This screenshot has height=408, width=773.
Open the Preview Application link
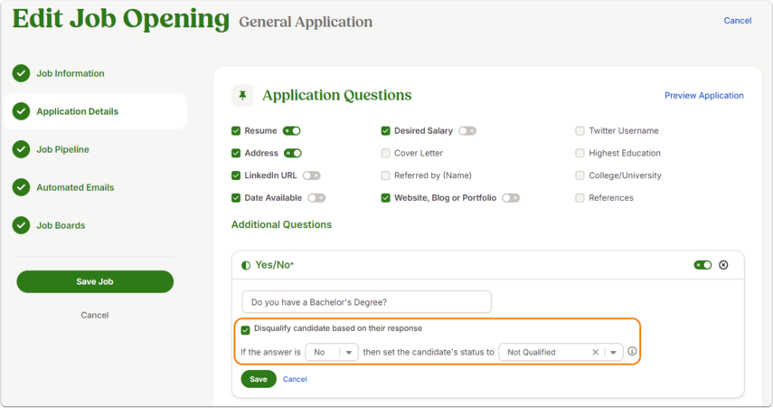tap(704, 96)
